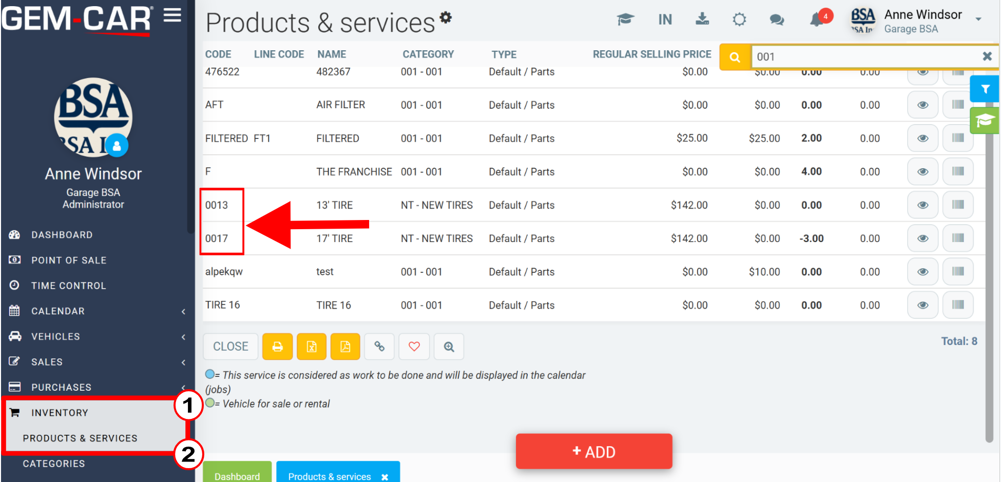Open the blue filter funnel button
Image resolution: width=1001 pixels, height=482 pixels.
pyautogui.click(x=985, y=89)
